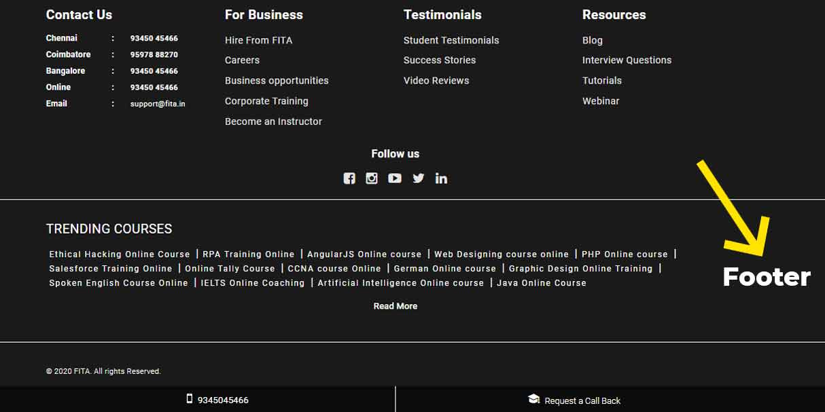Click the Chennai location label

click(x=62, y=38)
